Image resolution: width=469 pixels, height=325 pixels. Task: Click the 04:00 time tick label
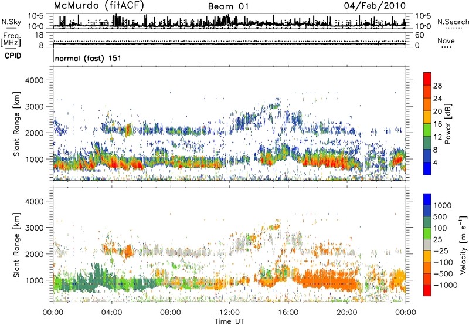click(111, 313)
